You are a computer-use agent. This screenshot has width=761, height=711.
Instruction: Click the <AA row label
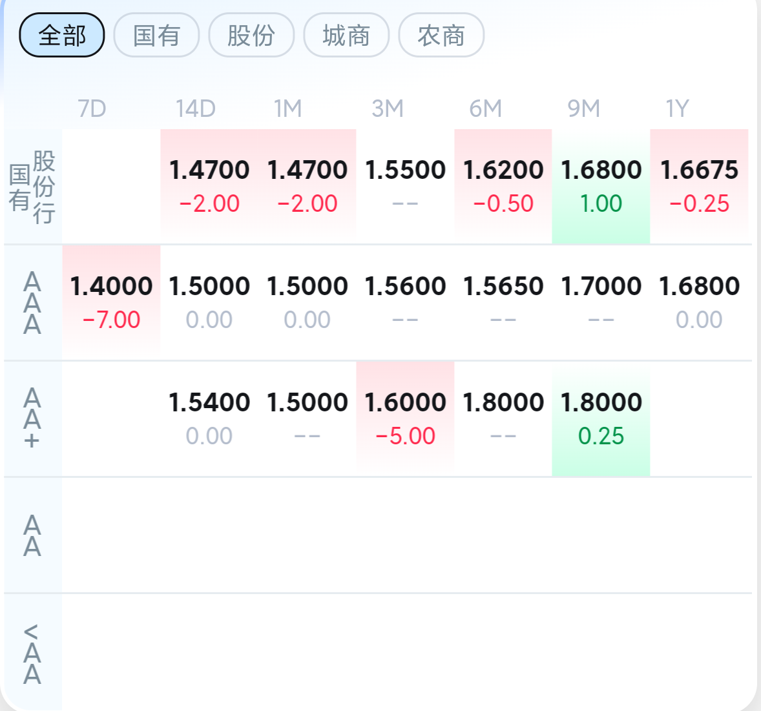tap(32, 653)
